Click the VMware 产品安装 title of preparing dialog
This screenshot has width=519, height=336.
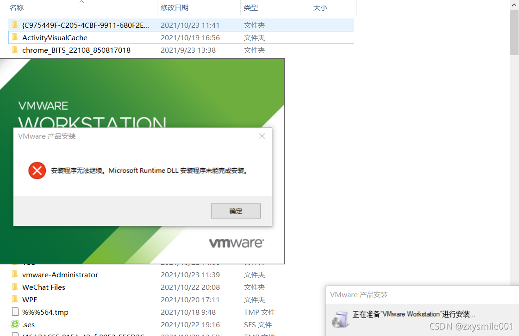[359, 295]
